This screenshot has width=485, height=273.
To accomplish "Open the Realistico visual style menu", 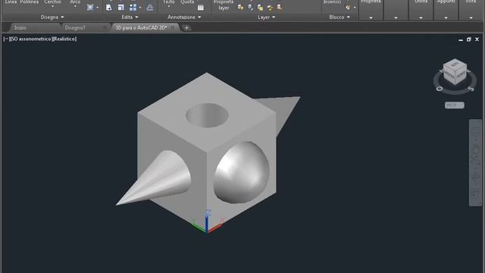I will [x=64, y=39].
